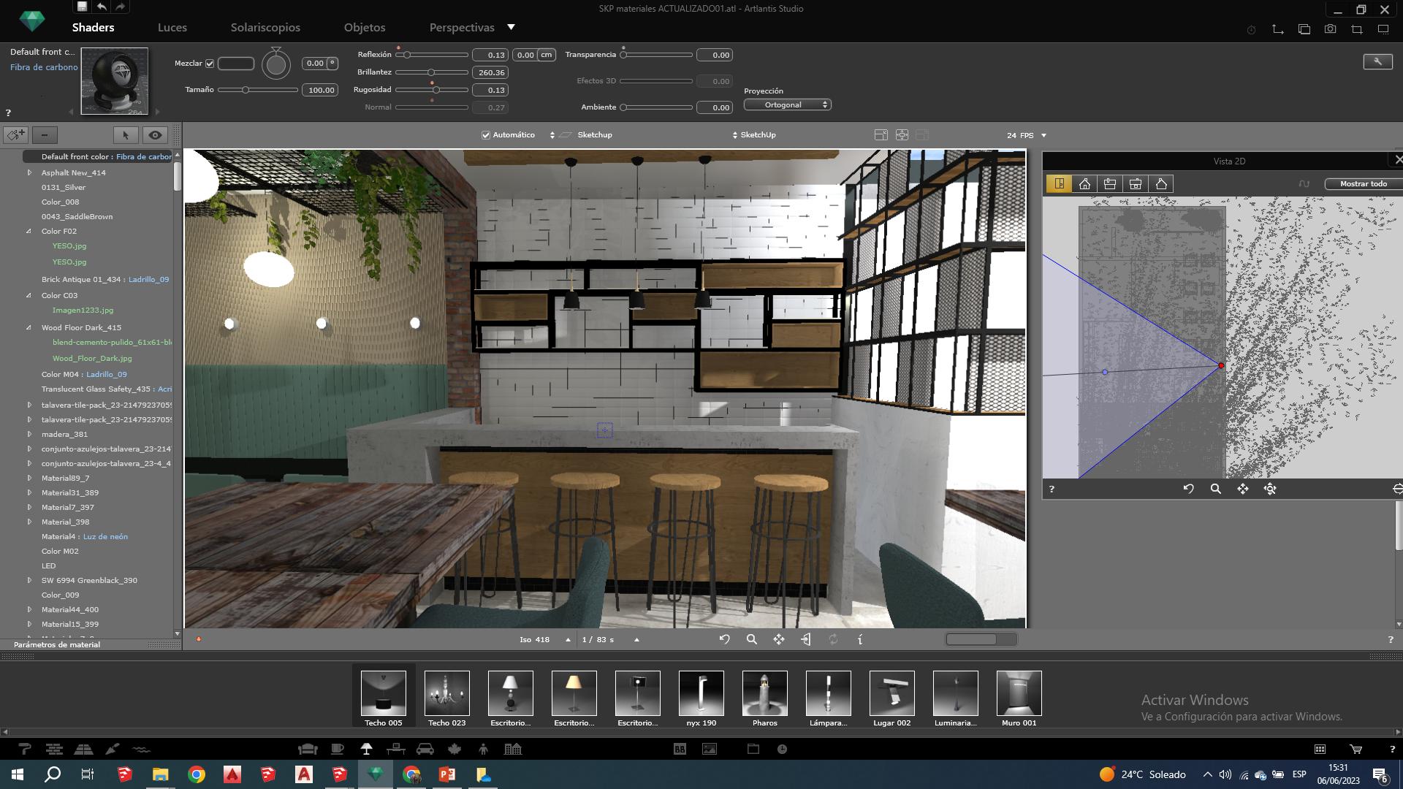
Task: Open the vehicles catalog car icon
Action: [425, 749]
